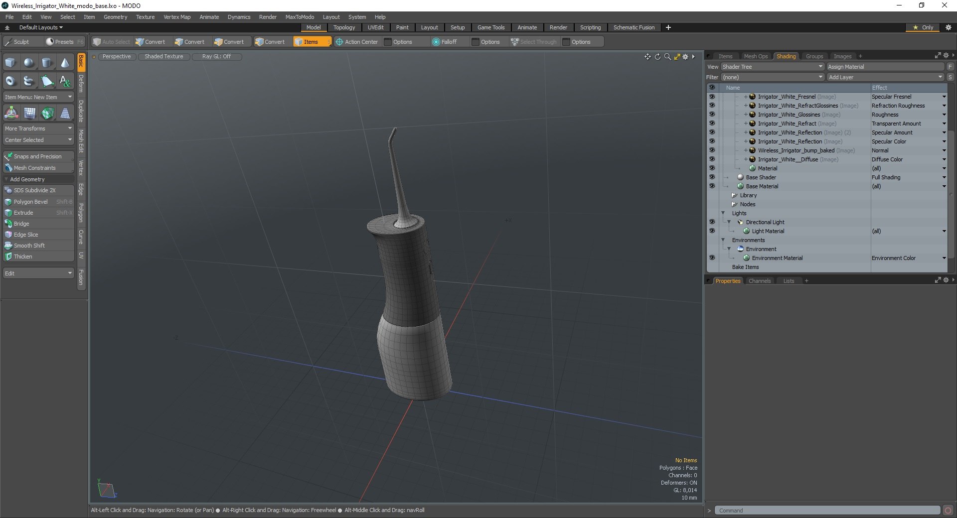
Task: Click the Falloff toolbar icon
Action: pos(436,42)
